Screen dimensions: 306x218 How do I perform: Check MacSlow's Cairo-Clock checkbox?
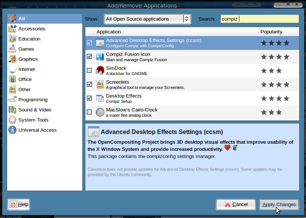[89, 112]
